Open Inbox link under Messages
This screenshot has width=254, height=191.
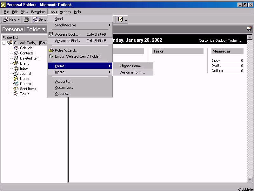tap(216, 60)
